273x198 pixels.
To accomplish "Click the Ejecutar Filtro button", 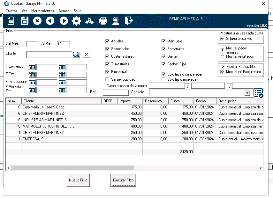I will [x=123, y=180].
